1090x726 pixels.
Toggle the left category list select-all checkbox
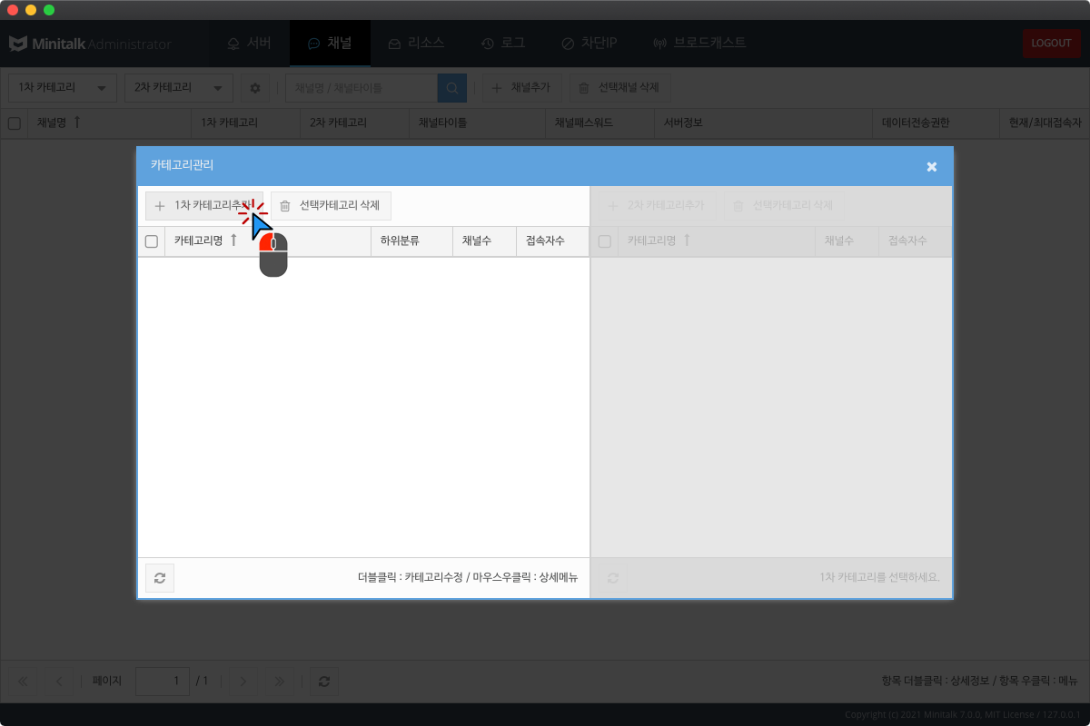click(x=152, y=241)
